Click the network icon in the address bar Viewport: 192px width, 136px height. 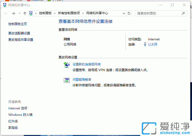(x=31, y=13)
